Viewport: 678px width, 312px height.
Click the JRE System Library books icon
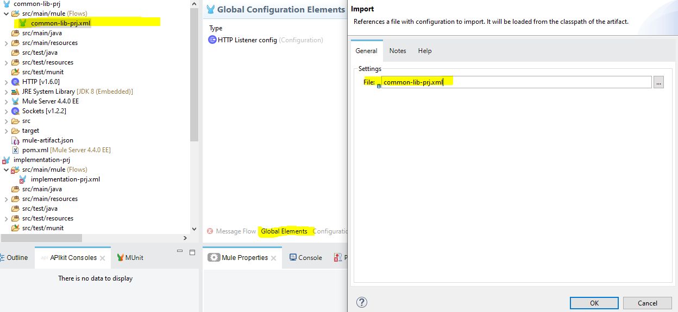(15, 92)
